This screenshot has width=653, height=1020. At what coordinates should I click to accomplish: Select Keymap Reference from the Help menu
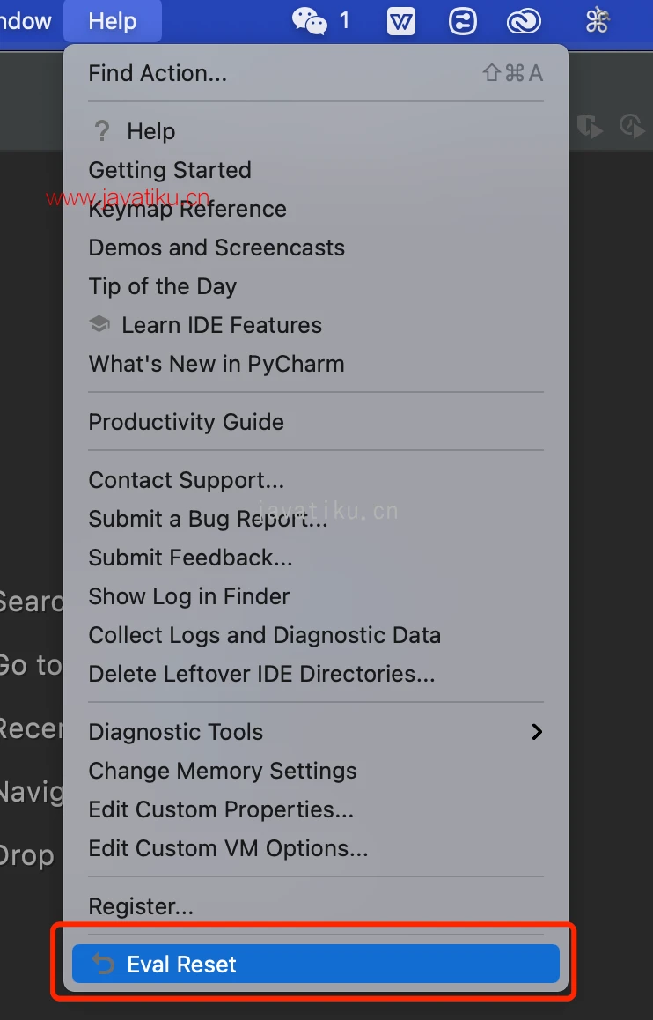coord(187,209)
